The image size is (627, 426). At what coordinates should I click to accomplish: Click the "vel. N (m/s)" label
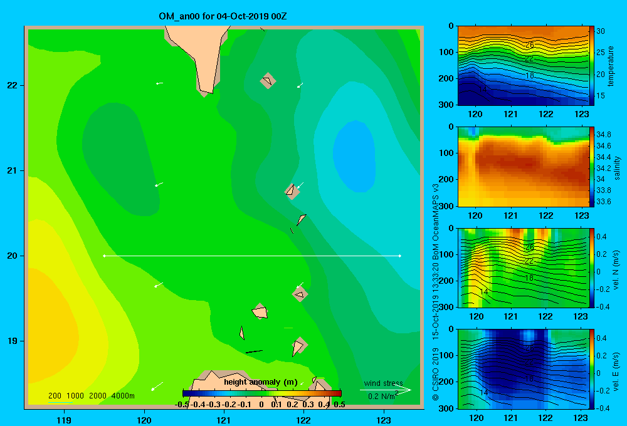616,270
